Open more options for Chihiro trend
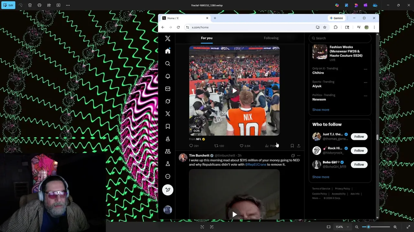Screen dimensions: 414x232 [x=365, y=69]
